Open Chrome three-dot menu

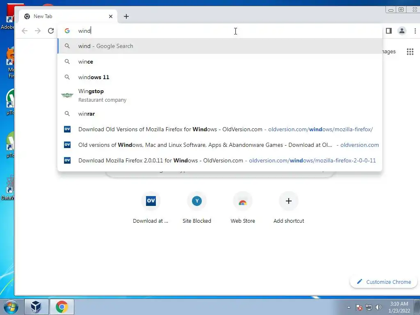(415, 31)
